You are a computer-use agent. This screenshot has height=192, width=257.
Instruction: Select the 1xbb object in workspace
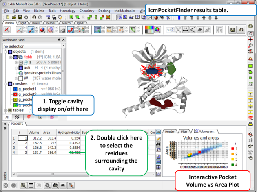pyautogui.click(x=28, y=57)
